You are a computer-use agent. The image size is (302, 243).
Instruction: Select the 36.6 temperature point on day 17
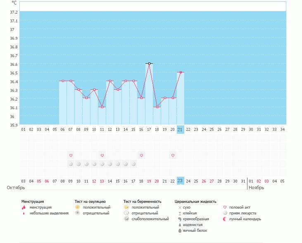click(149, 63)
